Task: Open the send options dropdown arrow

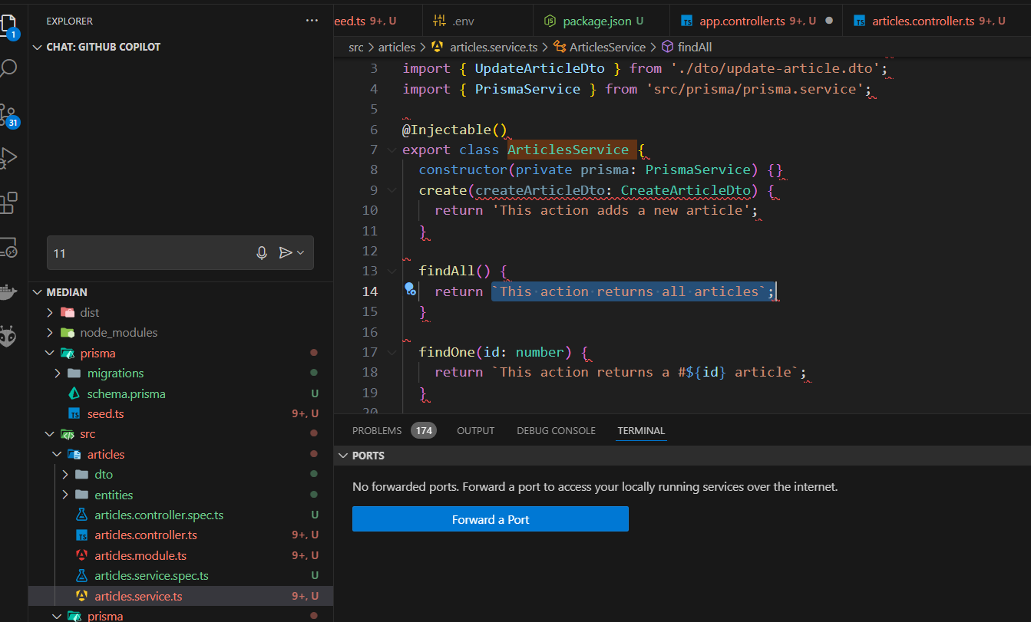Action: [300, 252]
